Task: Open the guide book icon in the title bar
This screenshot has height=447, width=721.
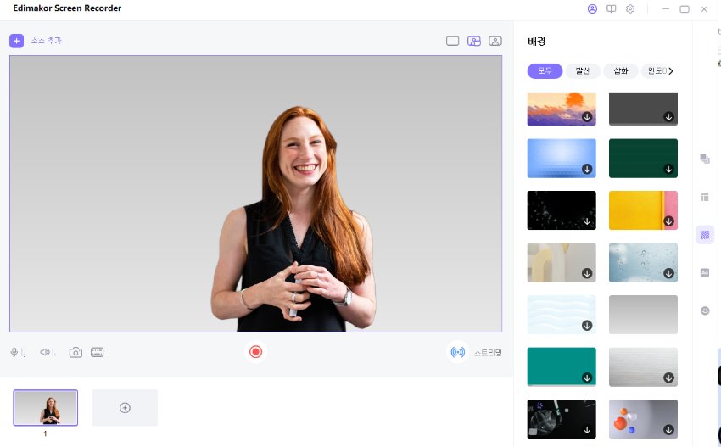Action: click(x=611, y=8)
